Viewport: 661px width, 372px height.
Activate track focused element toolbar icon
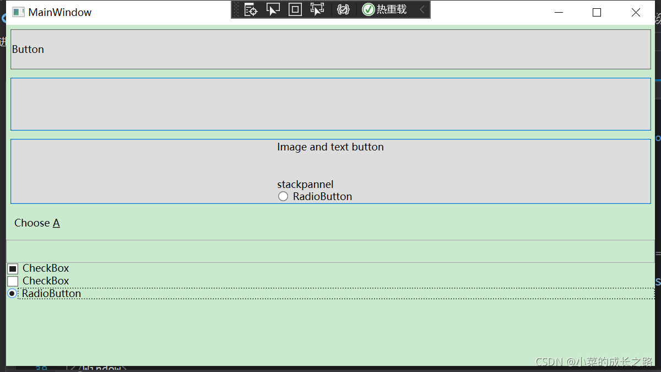(317, 9)
